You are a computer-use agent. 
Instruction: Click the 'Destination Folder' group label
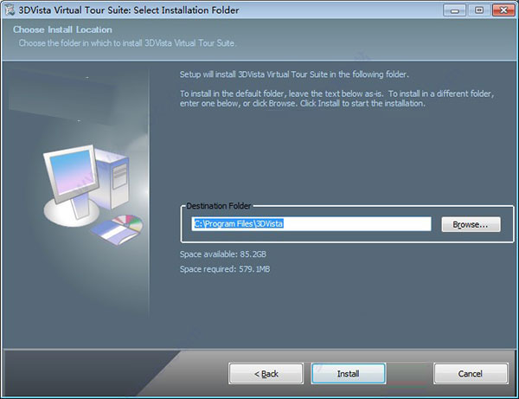coord(219,206)
